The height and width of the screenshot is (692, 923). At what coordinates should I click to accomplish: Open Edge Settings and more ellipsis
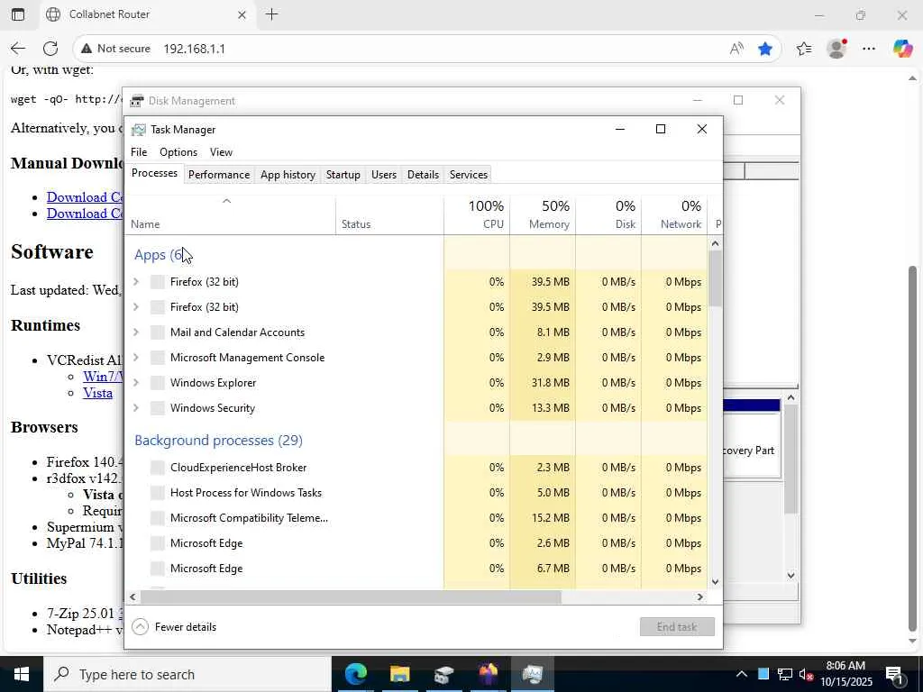tap(869, 49)
